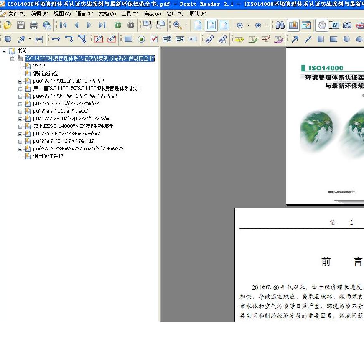
Task: Expand the 第七篇ISO 14000 bookmark
Action: pos(20,127)
